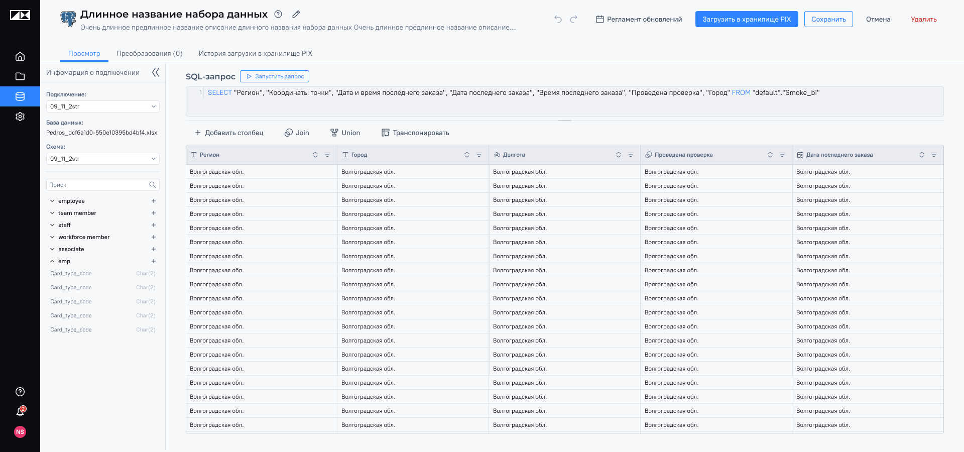Screen dimensions: 964x452
Task: Click Загрузить в хранилище PIX button
Action: click(746, 19)
